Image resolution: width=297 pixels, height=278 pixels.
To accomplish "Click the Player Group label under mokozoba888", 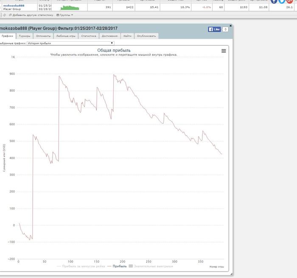I will pyautogui.click(x=12, y=9).
